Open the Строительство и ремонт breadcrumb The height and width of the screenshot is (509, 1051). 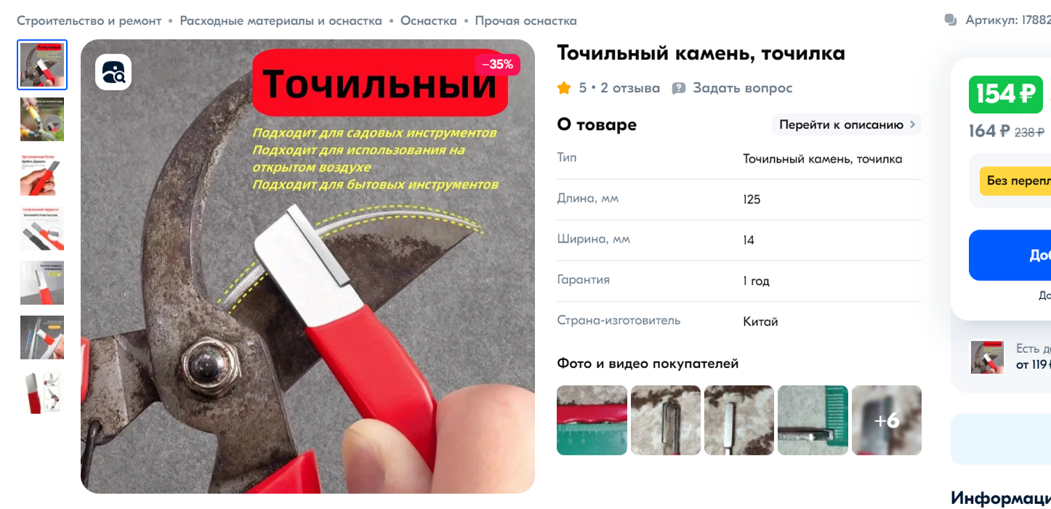(x=89, y=20)
